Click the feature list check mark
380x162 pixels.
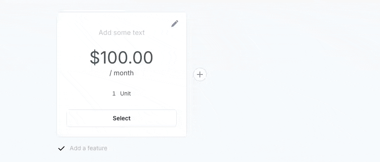tap(61, 148)
